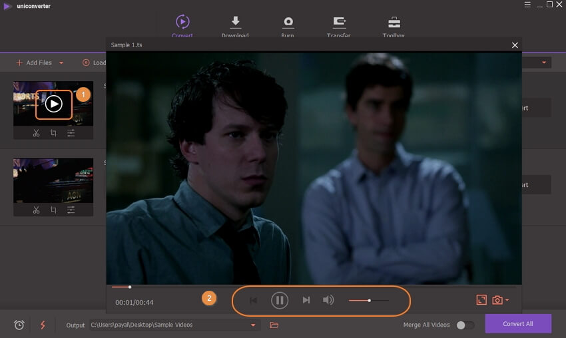Enter fullscreen preview mode
The image size is (566, 338).
click(x=481, y=300)
